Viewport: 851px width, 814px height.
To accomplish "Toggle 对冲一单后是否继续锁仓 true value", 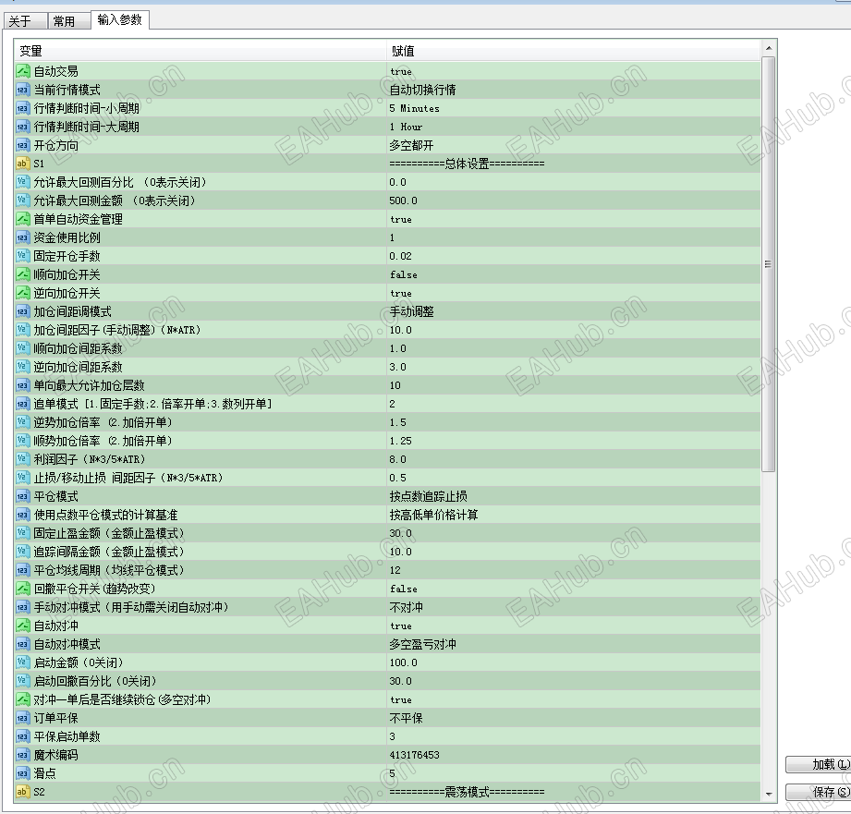I will pos(400,699).
